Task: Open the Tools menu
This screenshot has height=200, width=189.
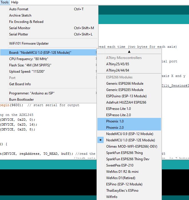Action: tap(5, 2)
